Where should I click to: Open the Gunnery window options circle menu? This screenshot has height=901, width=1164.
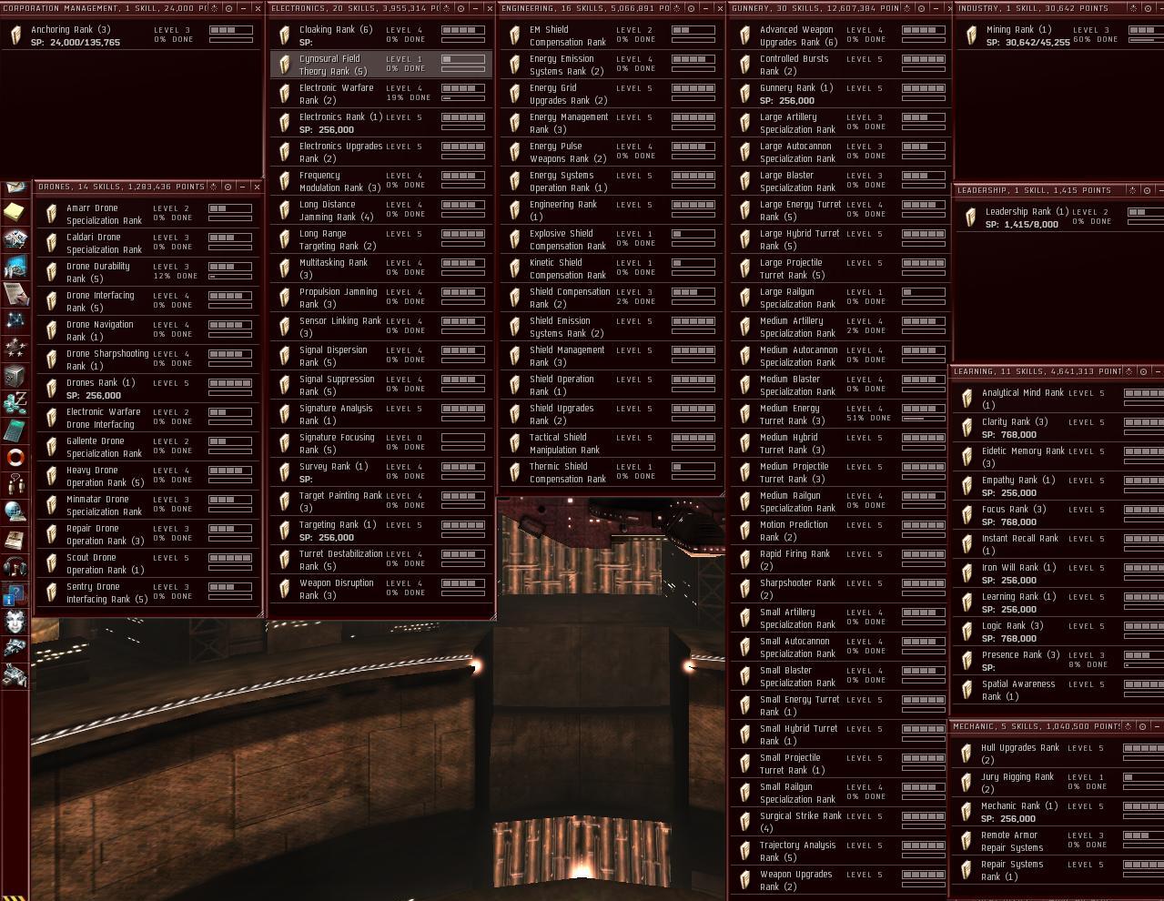pos(922,8)
